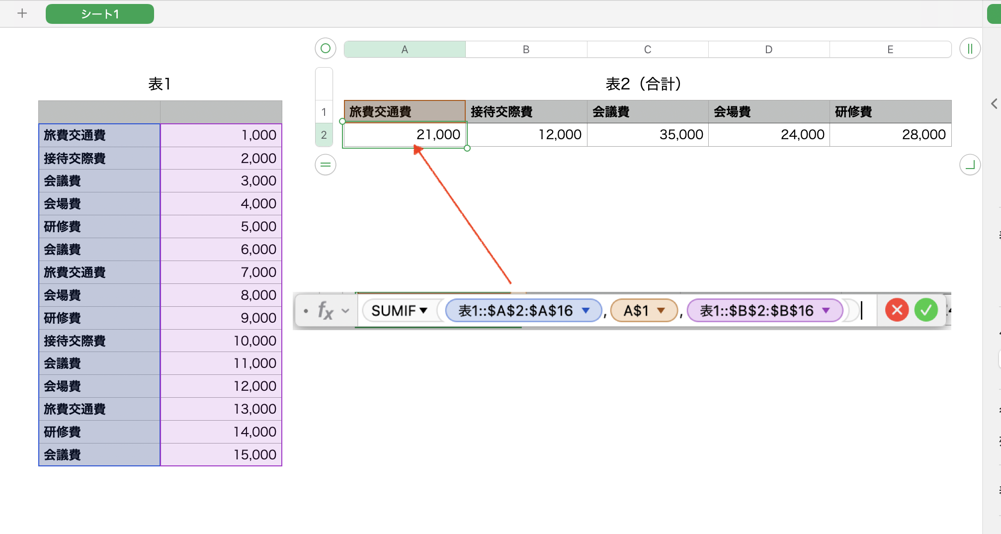This screenshot has width=1001, height=534.
Task: Select the 6,000 cell in 表1
Action: [221, 250]
